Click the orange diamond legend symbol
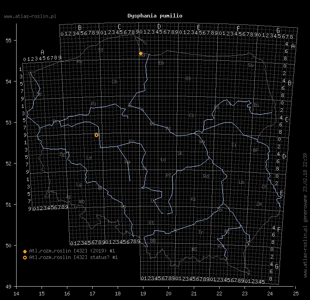The image size is (310, 300). (x=25, y=252)
